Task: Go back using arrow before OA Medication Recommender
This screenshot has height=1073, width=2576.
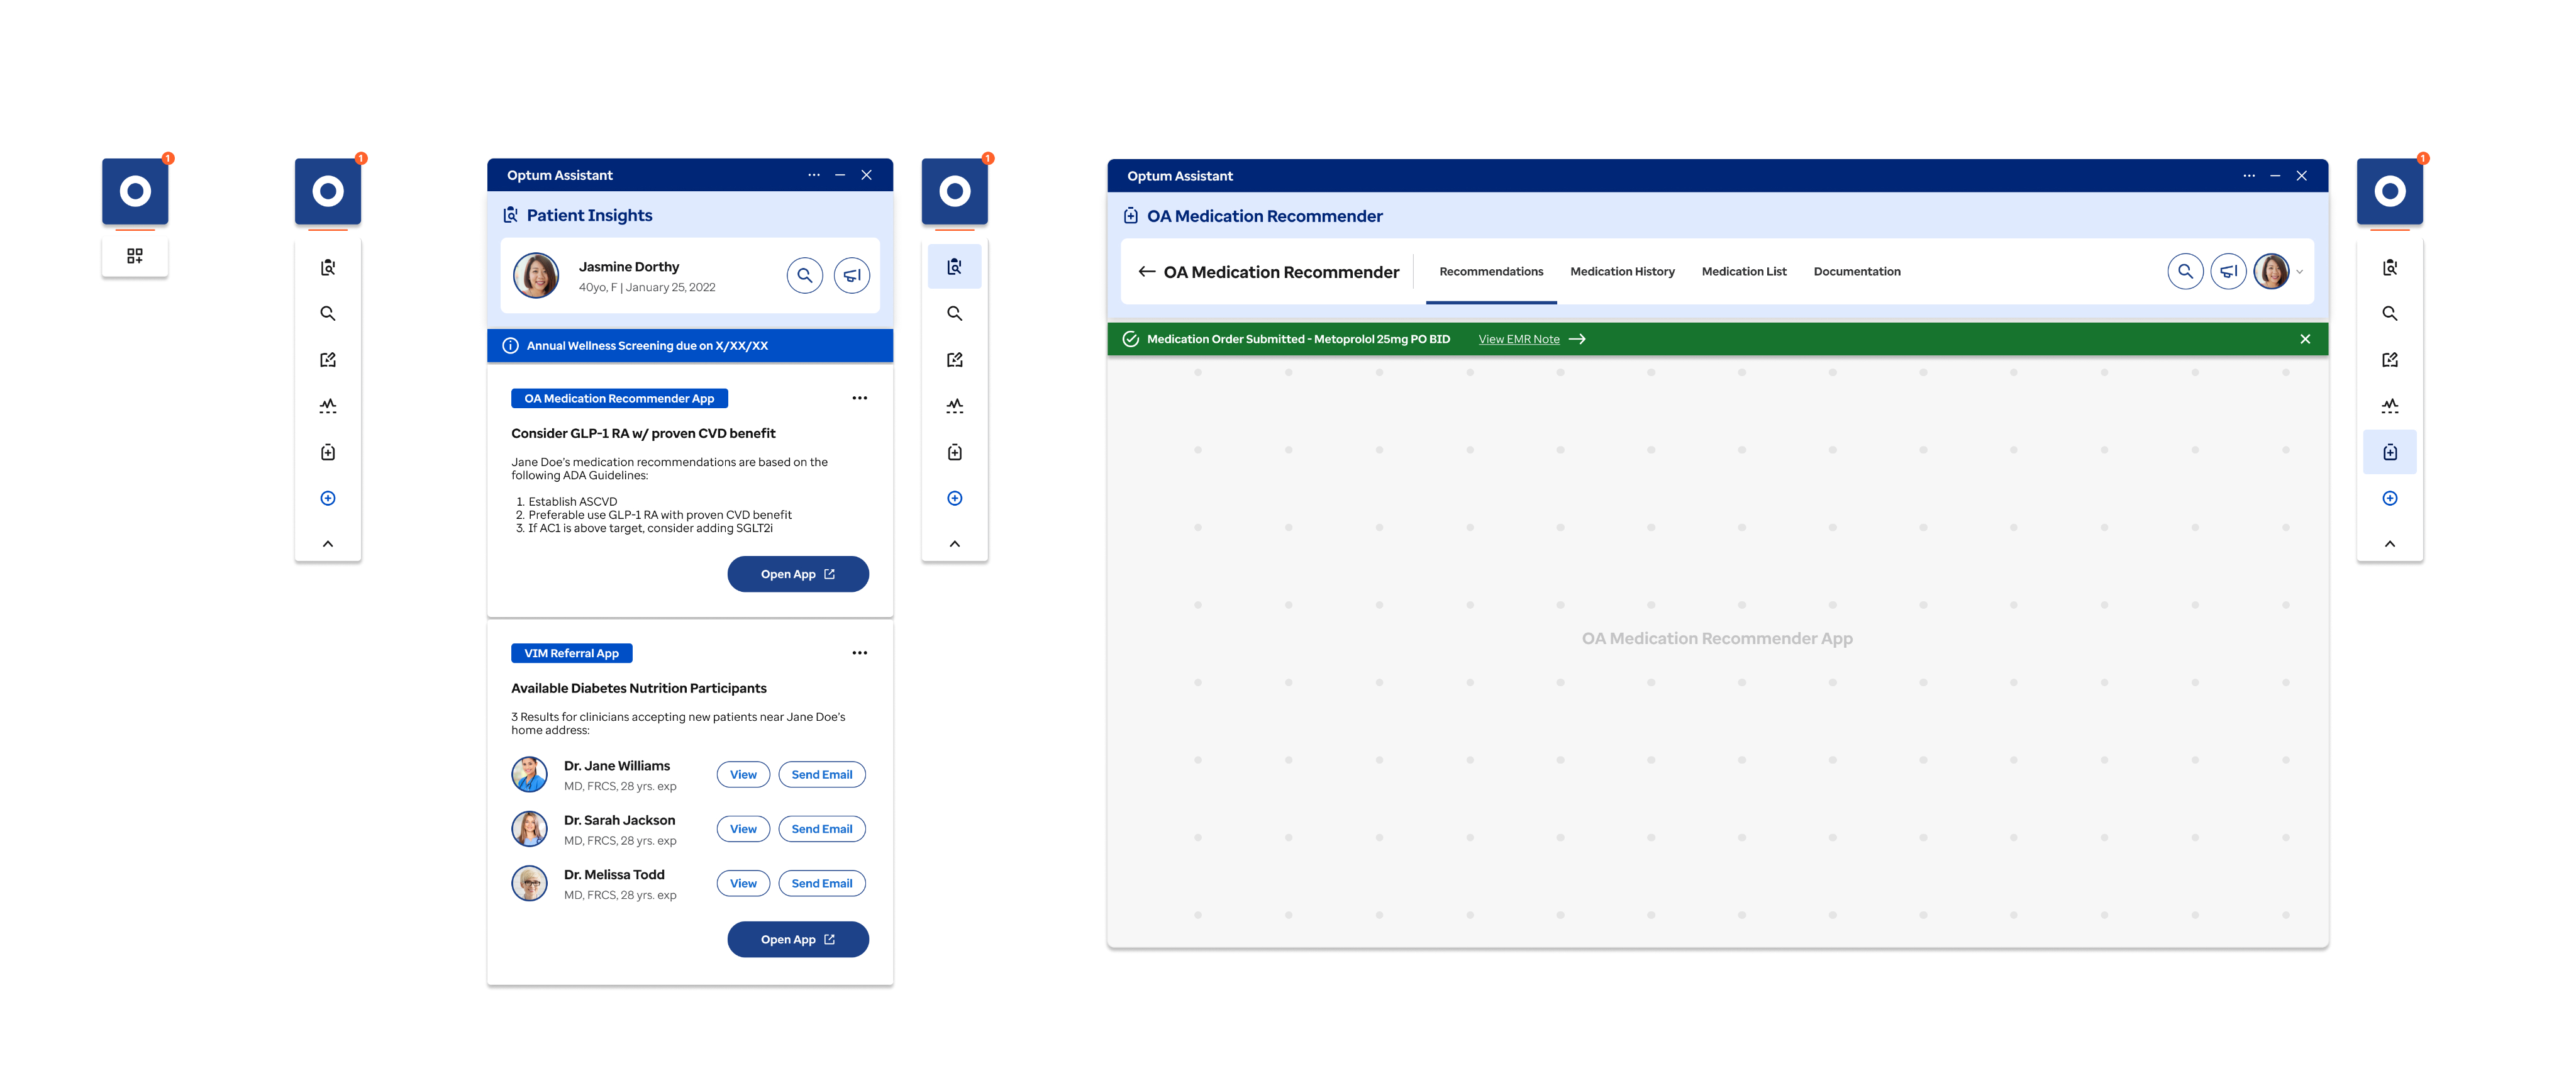Action: point(1146,272)
